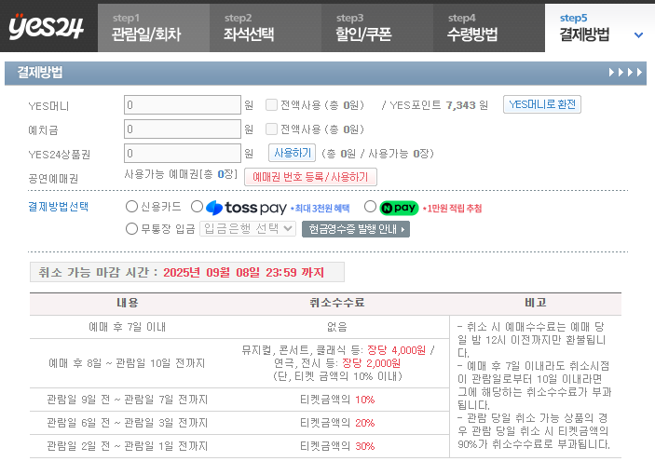Click 티켓금액의 20% cell

point(337,423)
